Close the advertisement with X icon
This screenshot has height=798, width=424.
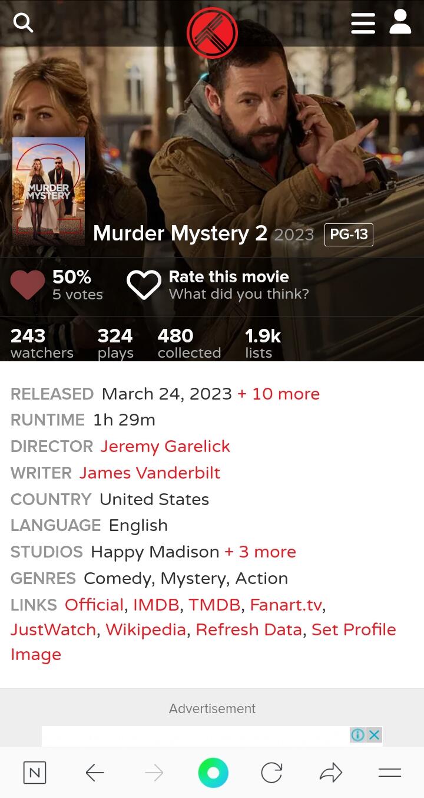pos(374,734)
